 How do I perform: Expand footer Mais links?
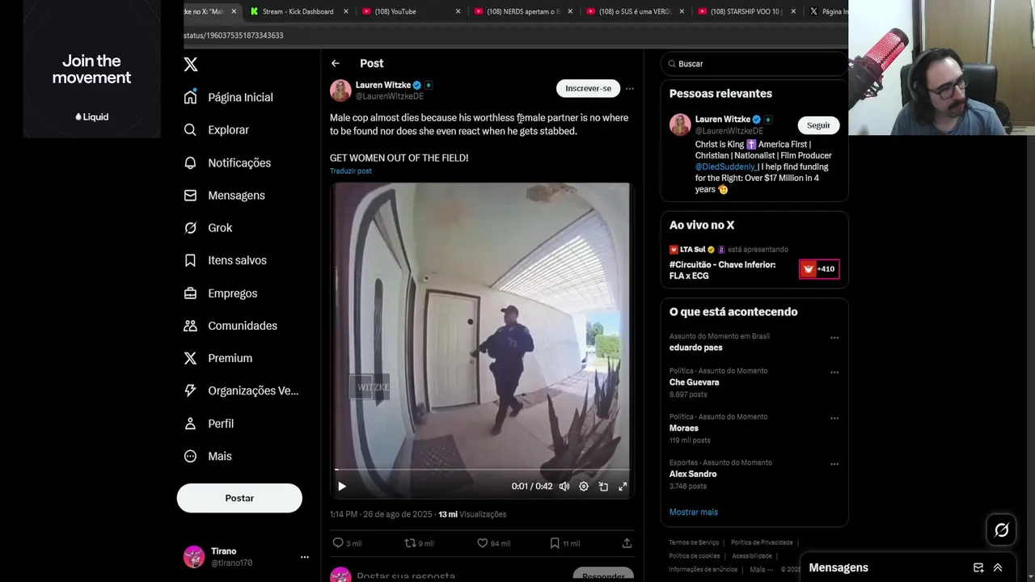click(x=761, y=569)
